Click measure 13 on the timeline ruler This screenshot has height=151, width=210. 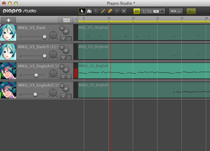[x=109, y=18]
